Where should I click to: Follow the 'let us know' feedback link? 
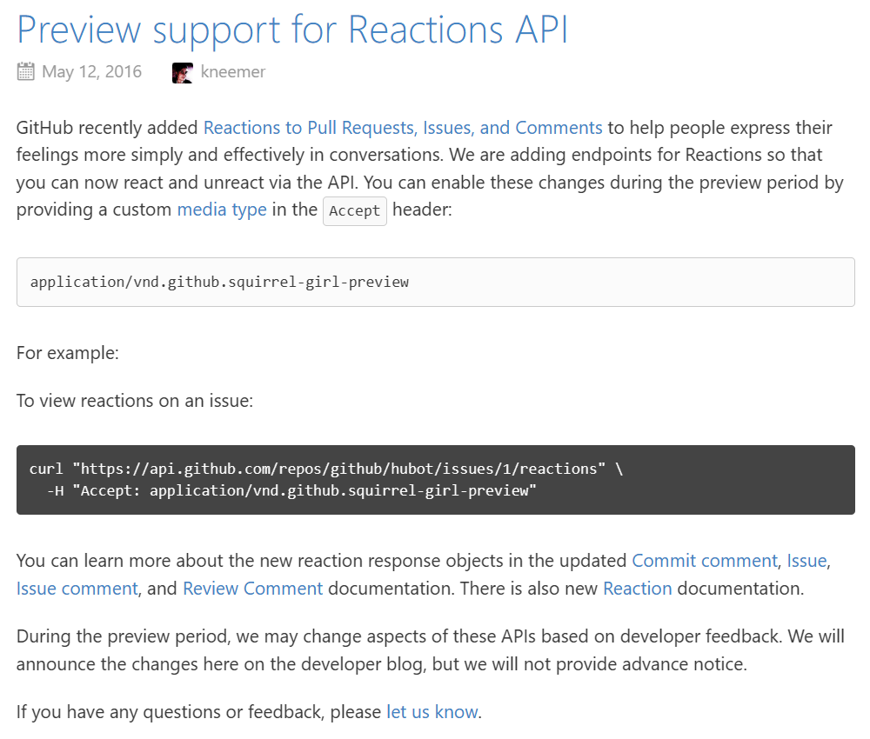pos(432,712)
